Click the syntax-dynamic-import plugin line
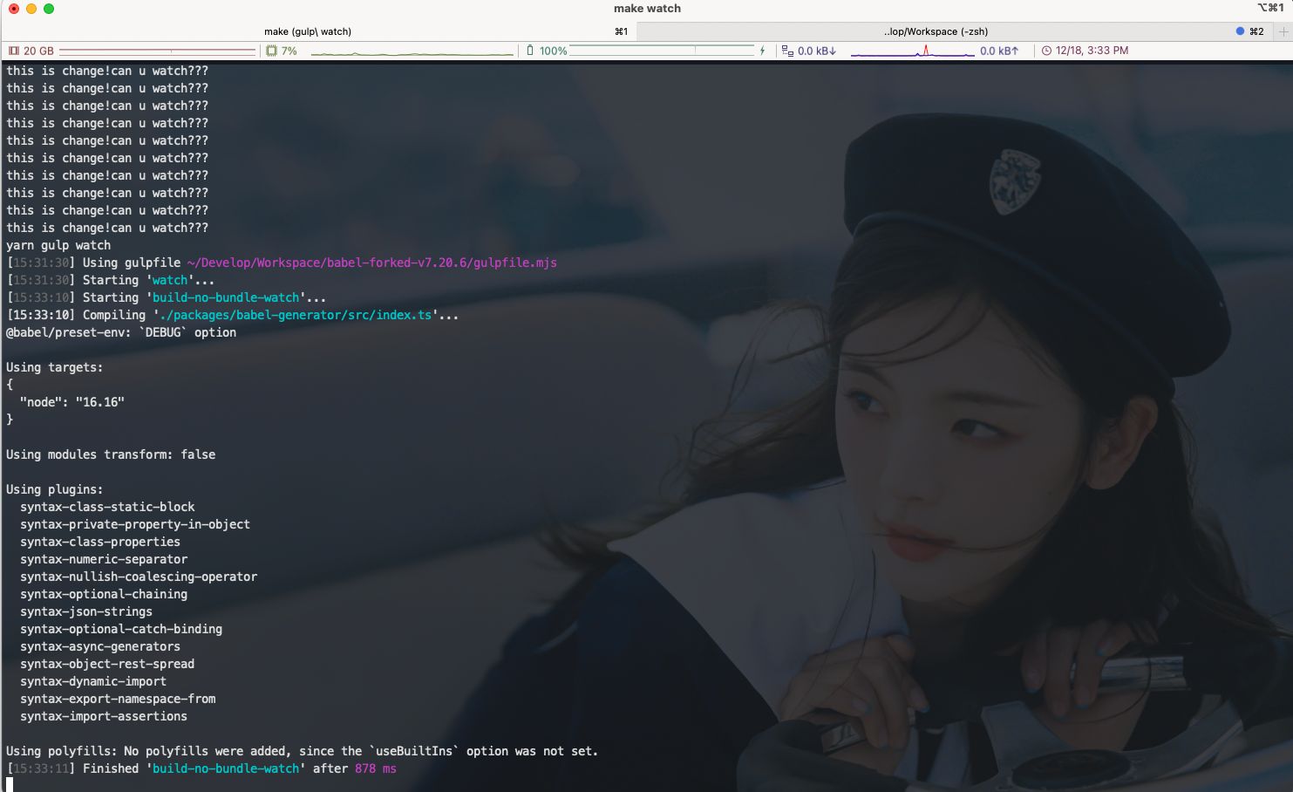The width and height of the screenshot is (1293, 792). coord(93,681)
